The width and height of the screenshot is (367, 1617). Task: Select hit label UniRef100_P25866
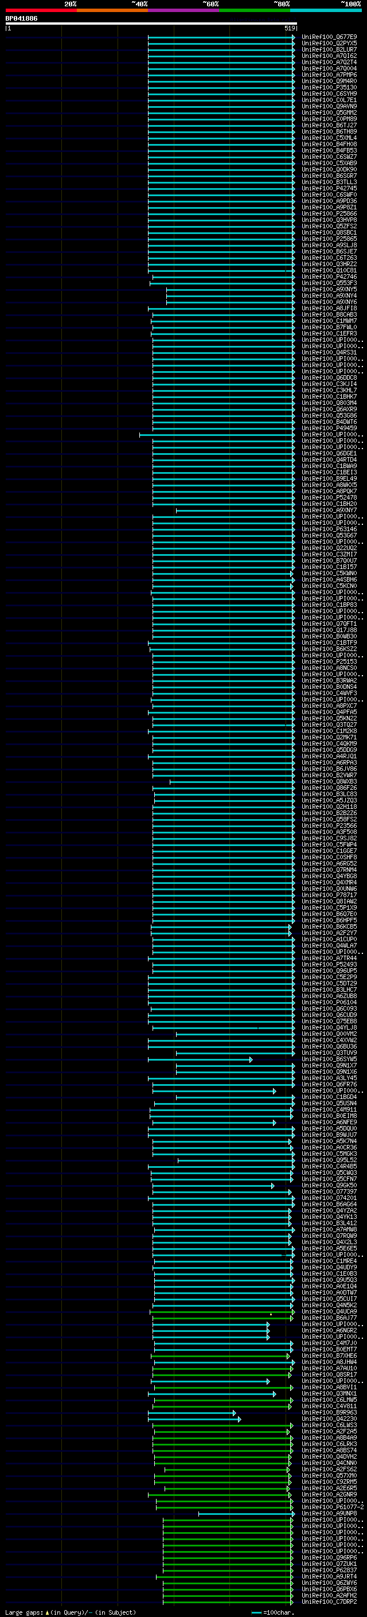[x=329, y=214]
